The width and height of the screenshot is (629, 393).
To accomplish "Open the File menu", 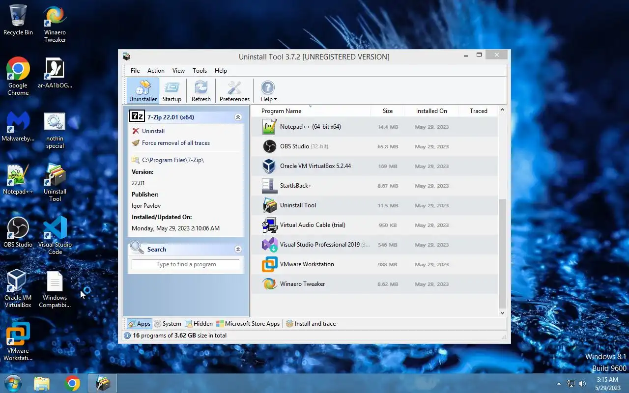I will pos(135,71).
